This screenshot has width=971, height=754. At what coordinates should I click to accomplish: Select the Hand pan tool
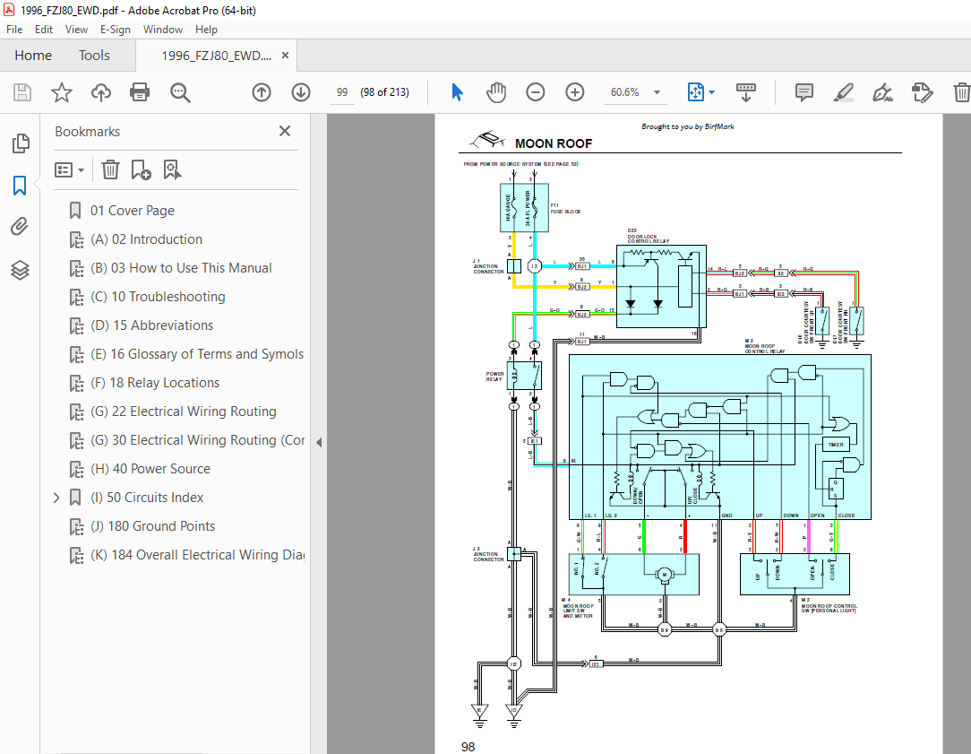(496, 92)
